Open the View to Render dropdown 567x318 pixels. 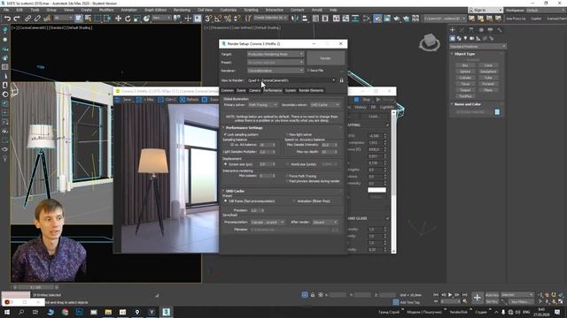[x=291, y=80]
